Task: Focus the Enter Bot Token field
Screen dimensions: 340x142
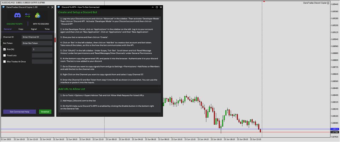Action: (37, 43)
